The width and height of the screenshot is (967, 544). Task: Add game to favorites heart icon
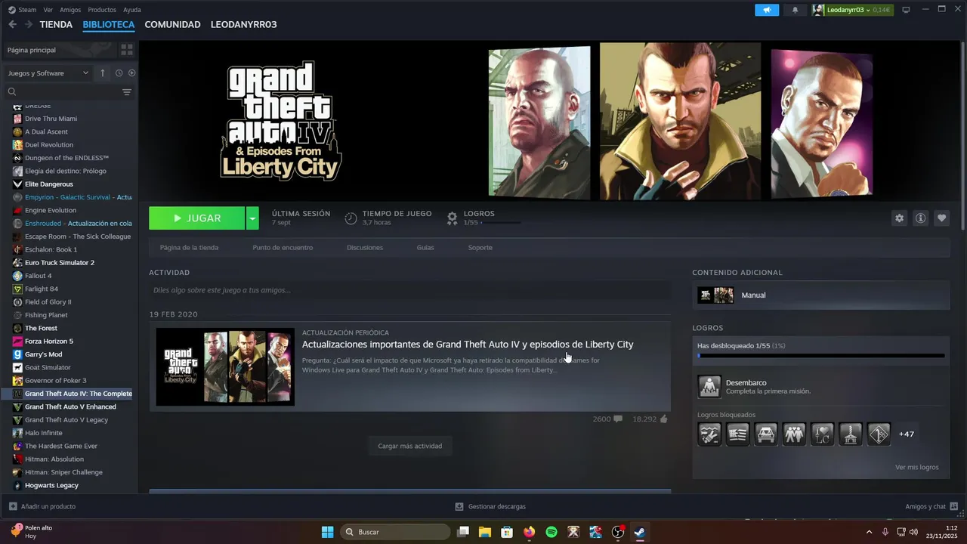tap(941, 218)
